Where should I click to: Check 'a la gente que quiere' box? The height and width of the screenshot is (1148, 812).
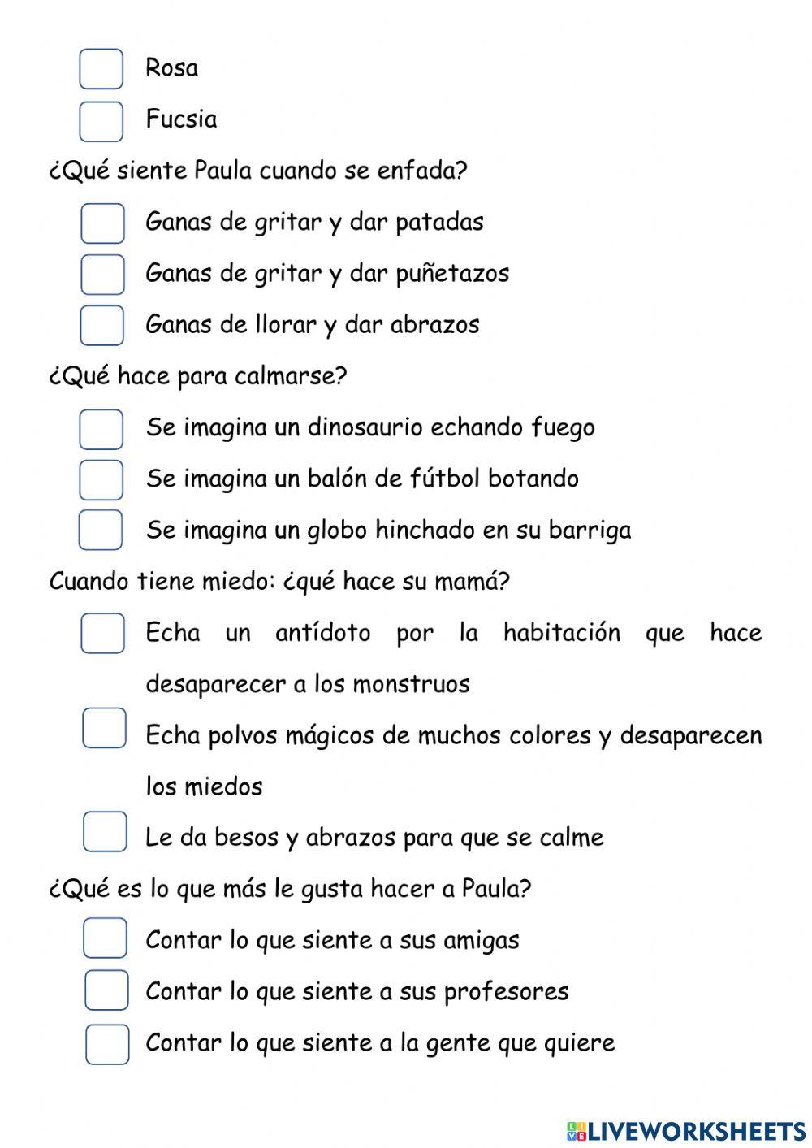pyautogui.click(x=107, y=1044)
